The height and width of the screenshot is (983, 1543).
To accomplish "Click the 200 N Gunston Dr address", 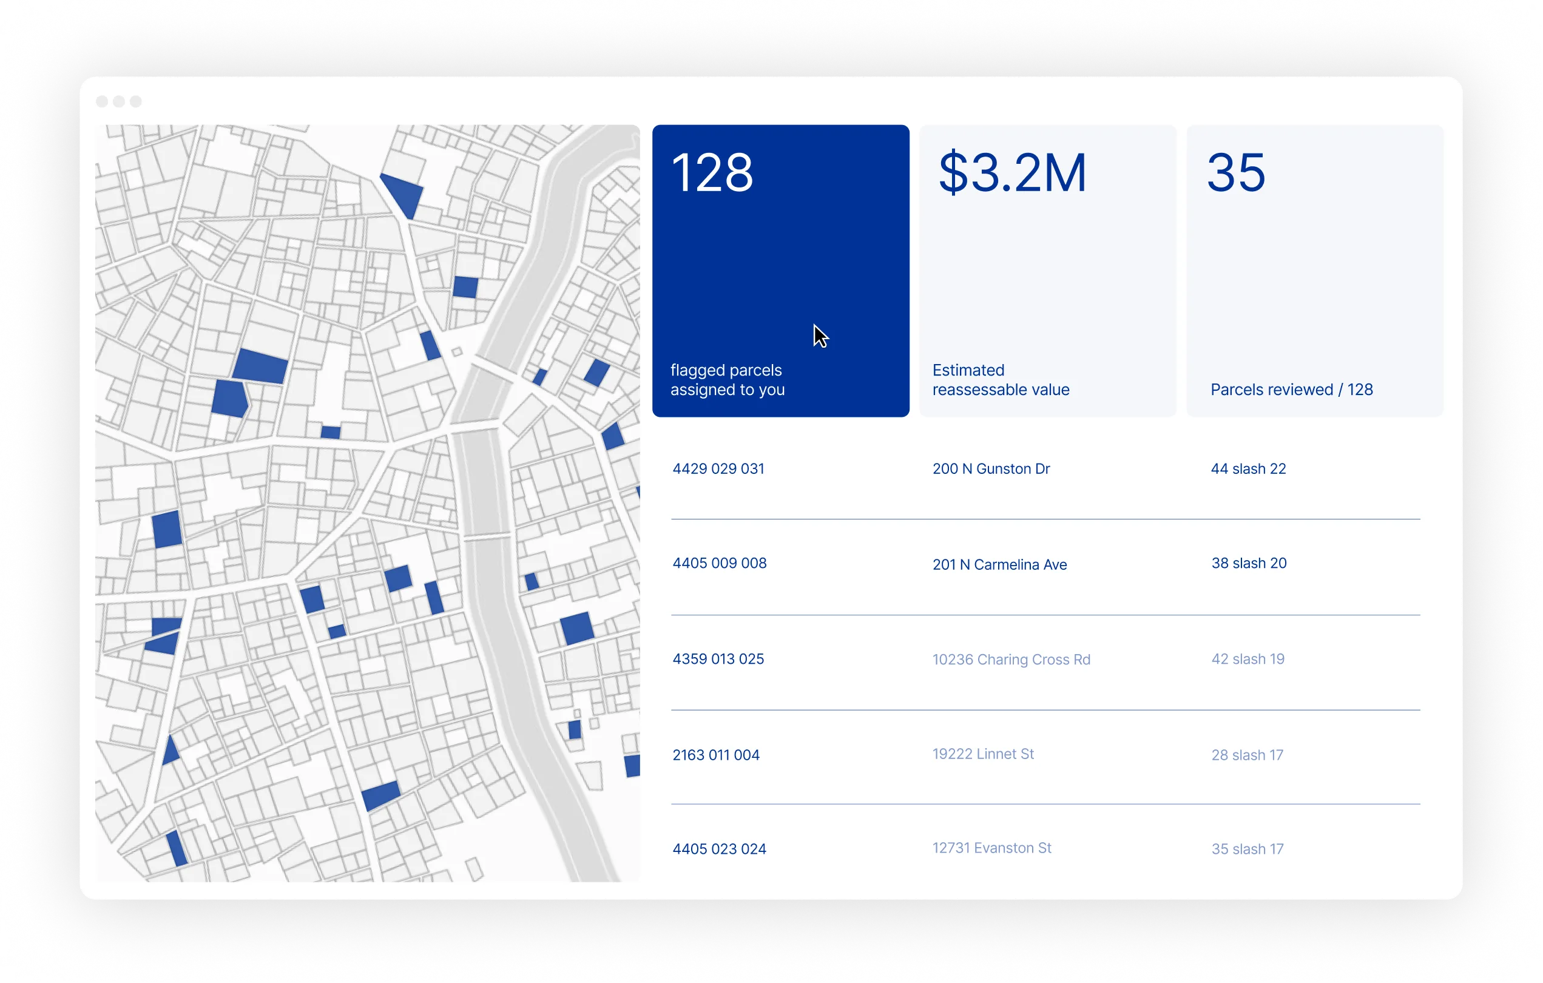I will [991, 468].
